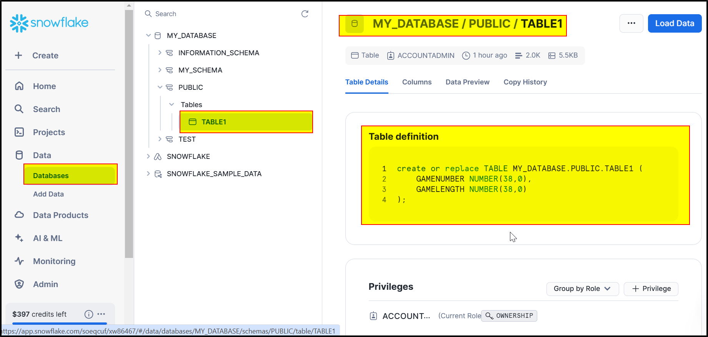
Task: Click the clock icon next to 1 hour ago
Action: click(x=466, y=56)
